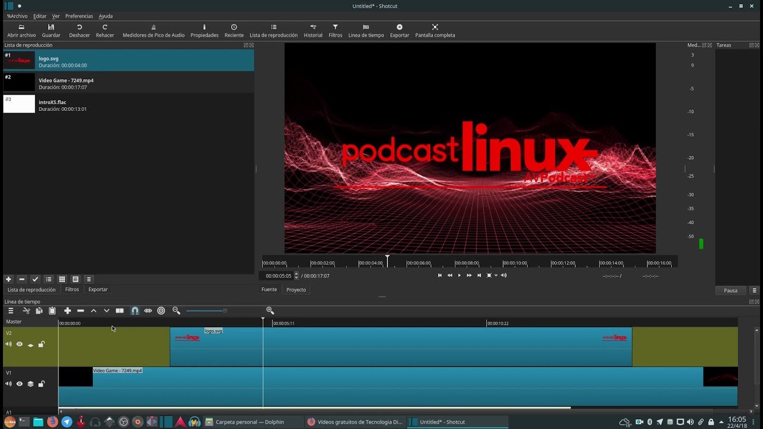Select introXS.flac in the playlist
Image resolution: width=763 pixels, height=429 pixels.
(x=129, y=104)
